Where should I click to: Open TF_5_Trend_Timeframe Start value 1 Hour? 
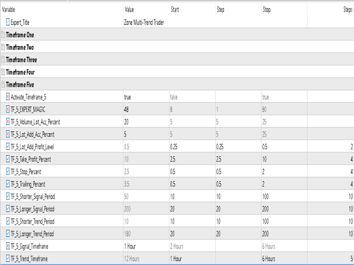176,259
